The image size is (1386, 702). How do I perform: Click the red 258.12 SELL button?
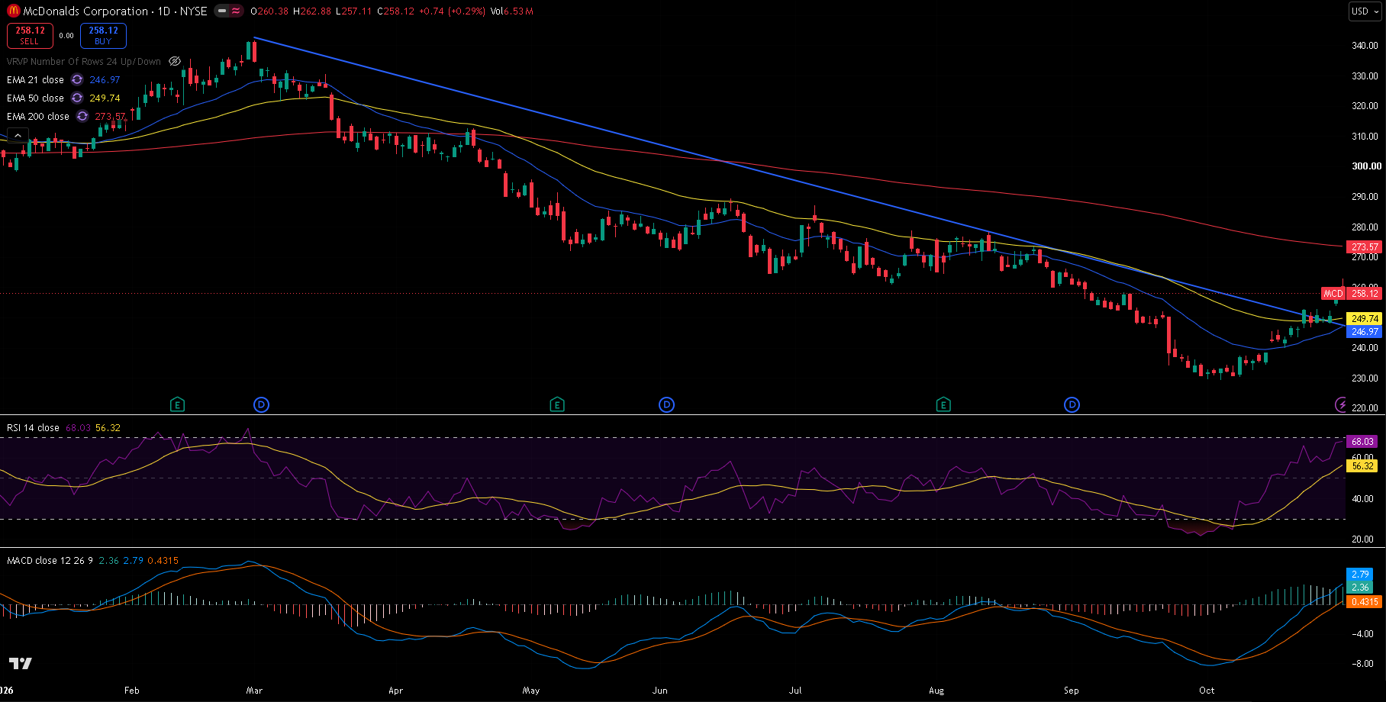click(30, 36)
